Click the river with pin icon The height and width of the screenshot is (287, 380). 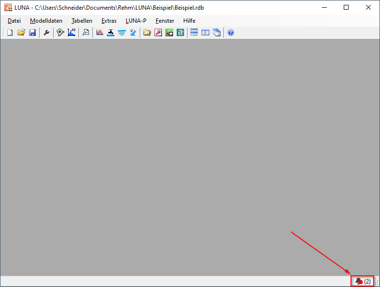pyautogui.click(x=133, y=32)
